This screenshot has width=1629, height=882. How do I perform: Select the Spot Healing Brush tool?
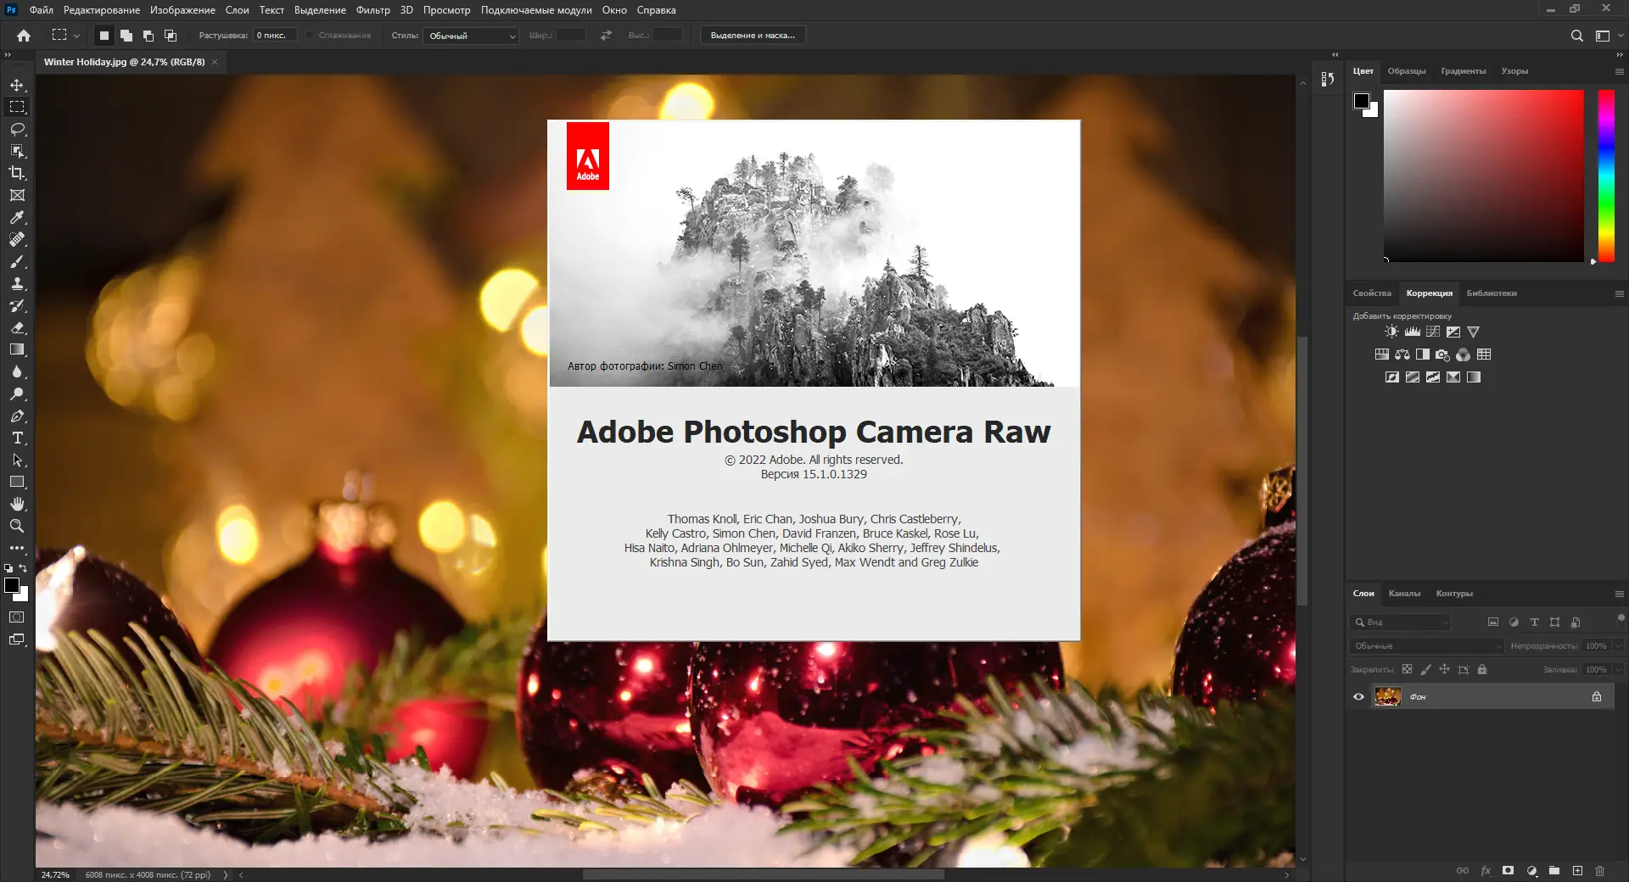coord(17,239)
